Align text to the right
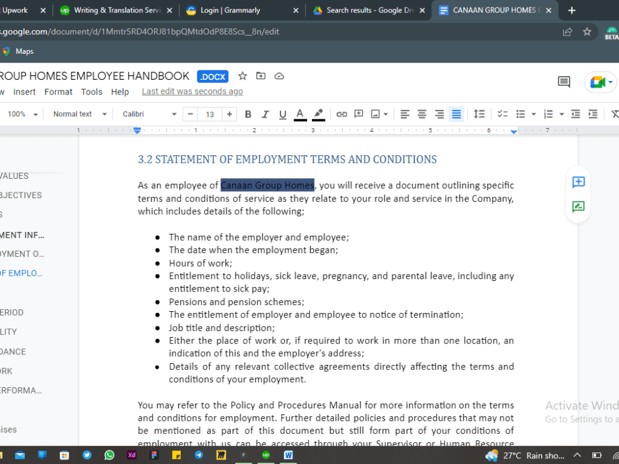 (439, 114)
